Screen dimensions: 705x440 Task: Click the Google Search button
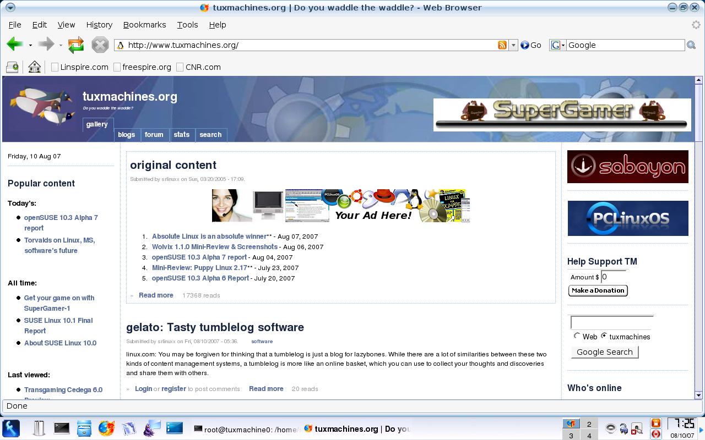coord(605,352)
